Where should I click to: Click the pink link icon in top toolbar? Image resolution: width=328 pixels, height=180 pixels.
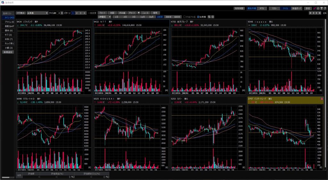pos(314,8)
